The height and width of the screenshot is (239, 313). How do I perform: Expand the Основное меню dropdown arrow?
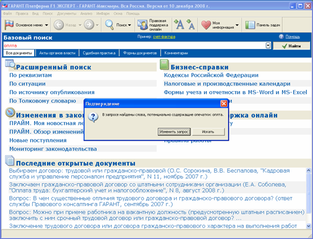pos(46,25)
